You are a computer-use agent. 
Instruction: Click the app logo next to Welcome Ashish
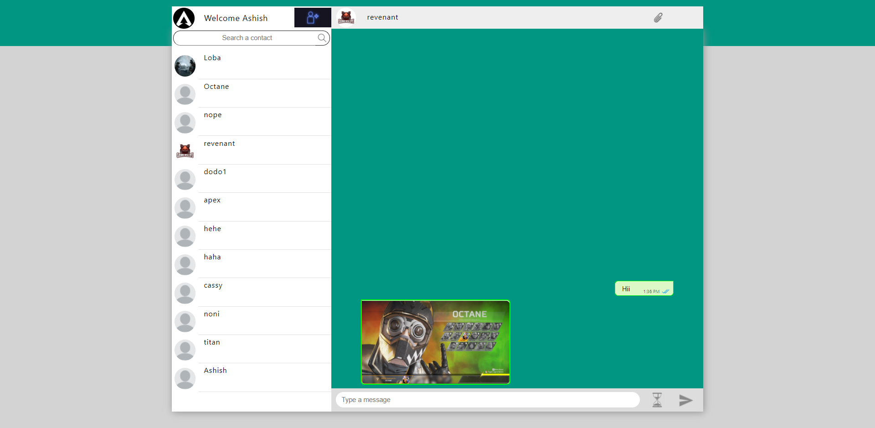184,18
